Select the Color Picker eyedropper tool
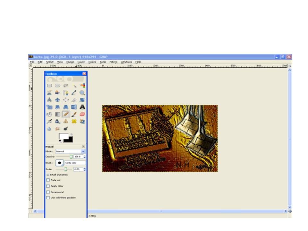 click(74, 93)
